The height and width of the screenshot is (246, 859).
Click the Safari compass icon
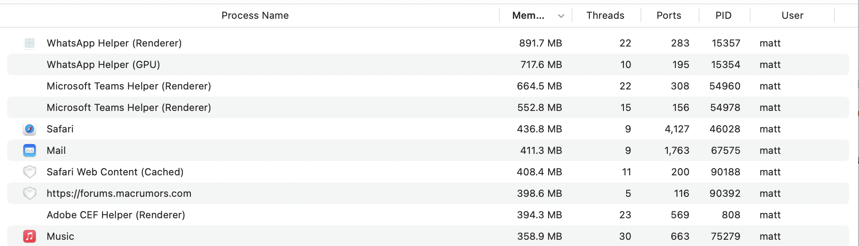(x=30, y=129)
